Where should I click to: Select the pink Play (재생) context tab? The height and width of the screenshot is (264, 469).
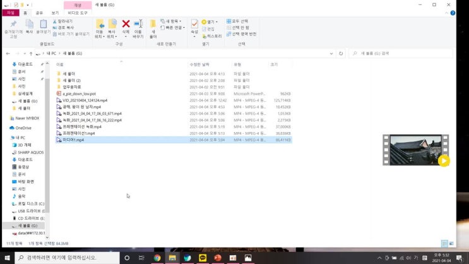pos(78,5)
